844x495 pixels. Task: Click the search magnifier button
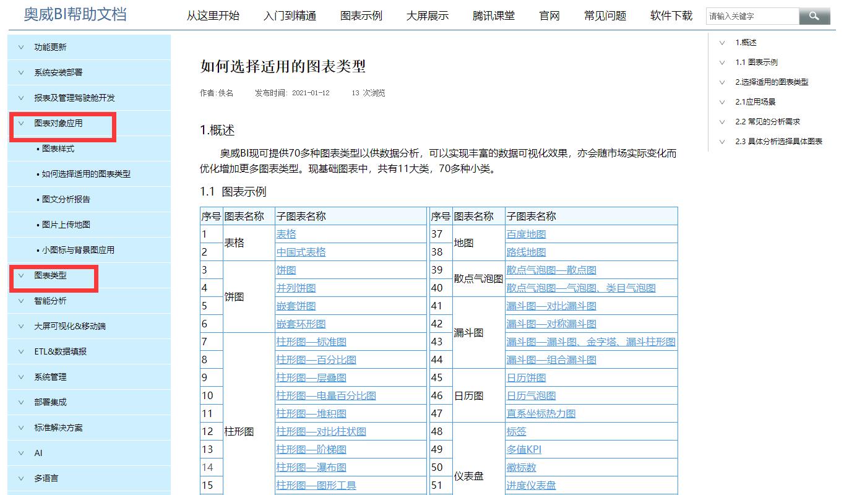pos(814,16)
